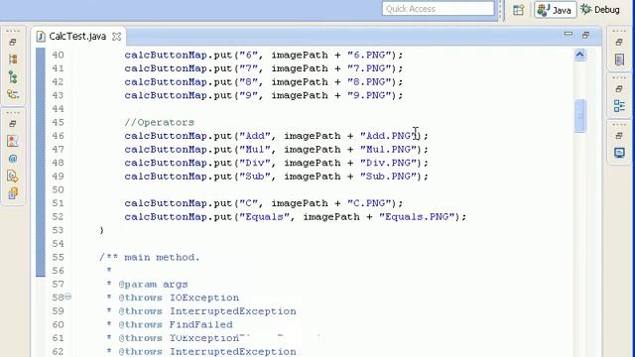The width and height of the screenshot is (635, 357).
Task: Click "@throws InterruptedException" on line 59
Action: click(x=207, y=311)
